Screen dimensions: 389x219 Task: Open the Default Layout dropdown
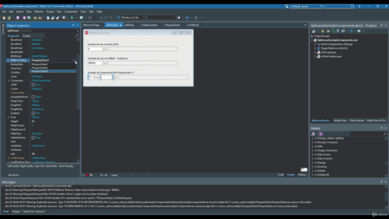coord(320,6)
